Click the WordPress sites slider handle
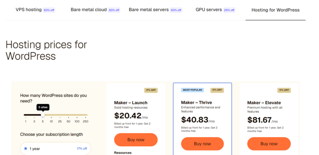The image size is (319, 155). click(x=43, y=115)
